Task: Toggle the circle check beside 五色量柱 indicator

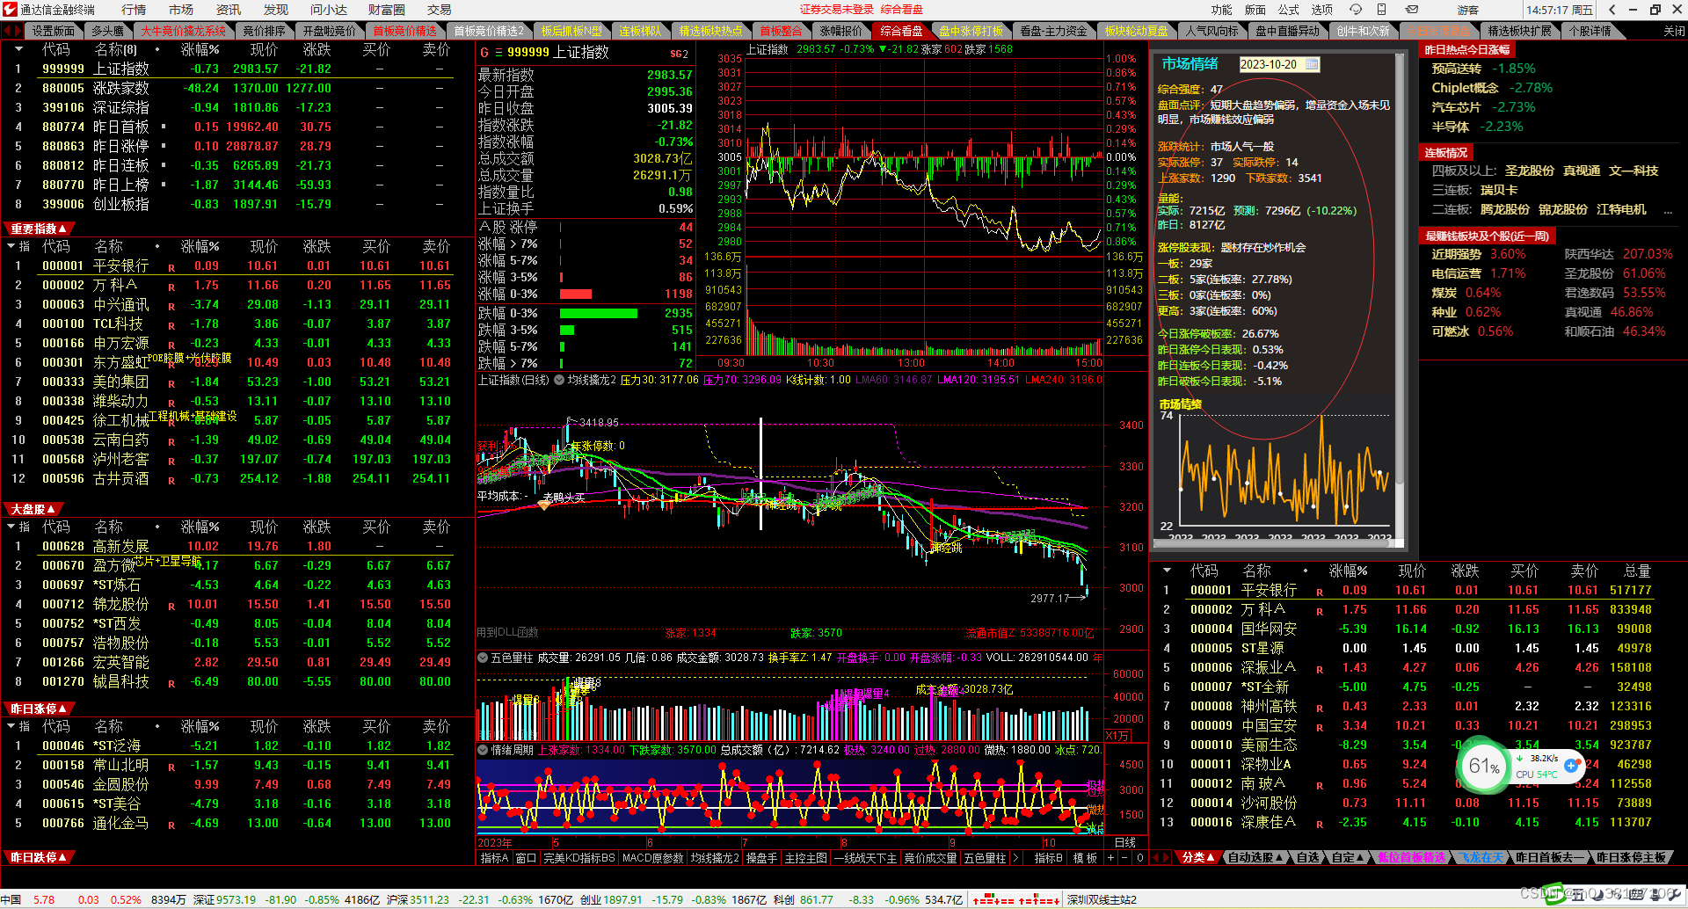Action: point(483,658)
